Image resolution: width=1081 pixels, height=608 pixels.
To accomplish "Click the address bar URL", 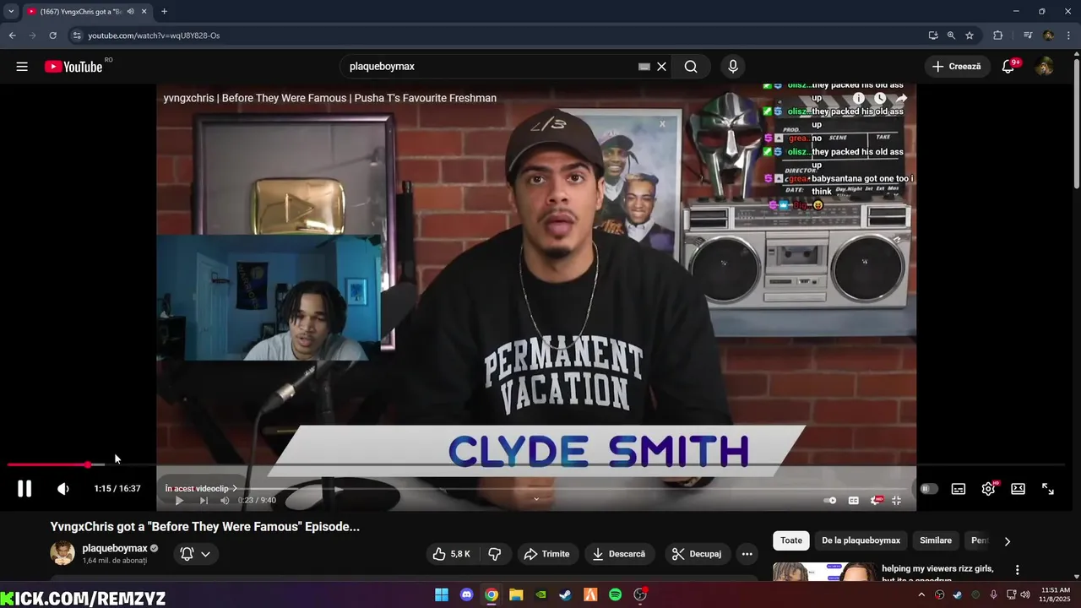I will point(155,35).
